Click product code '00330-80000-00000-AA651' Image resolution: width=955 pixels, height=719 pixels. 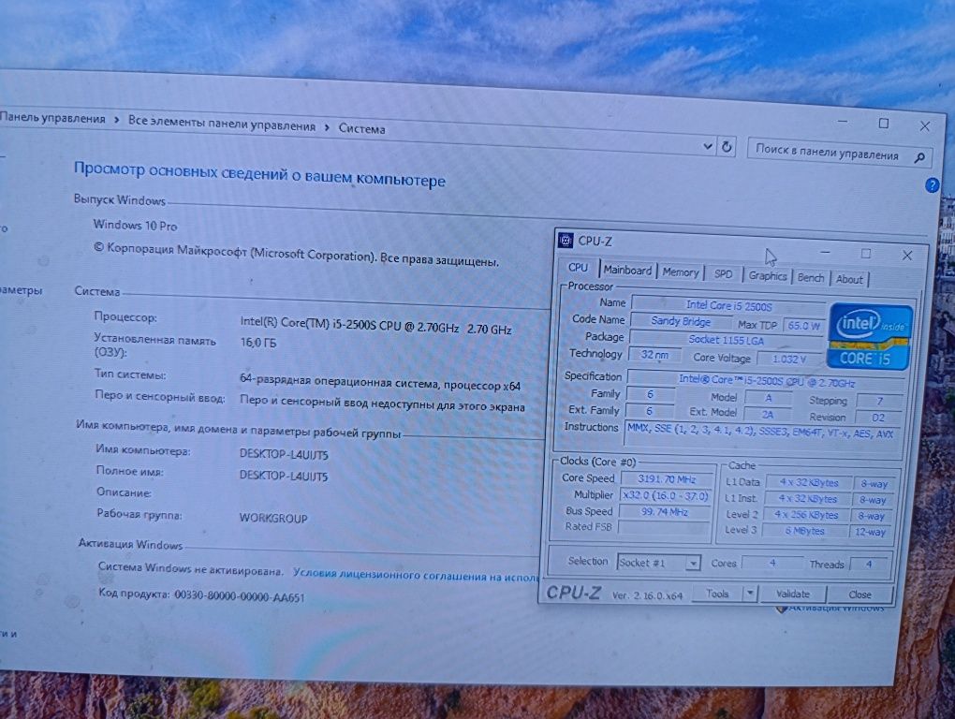(x=240, y=594)
